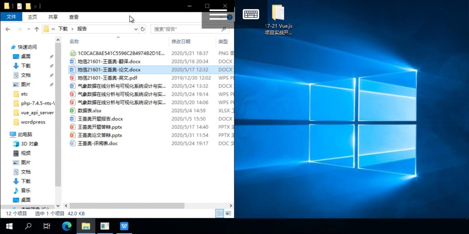The image size is (469, 234).
Task: Launch WPS Office from the taskbar
Action: click(124, 226)
